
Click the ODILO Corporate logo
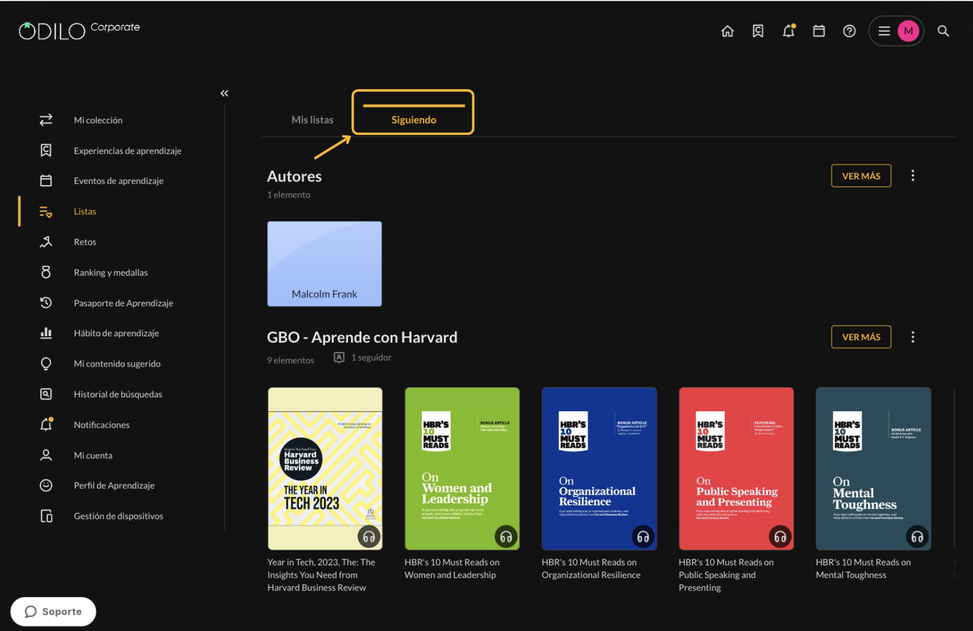click(79, 30)
